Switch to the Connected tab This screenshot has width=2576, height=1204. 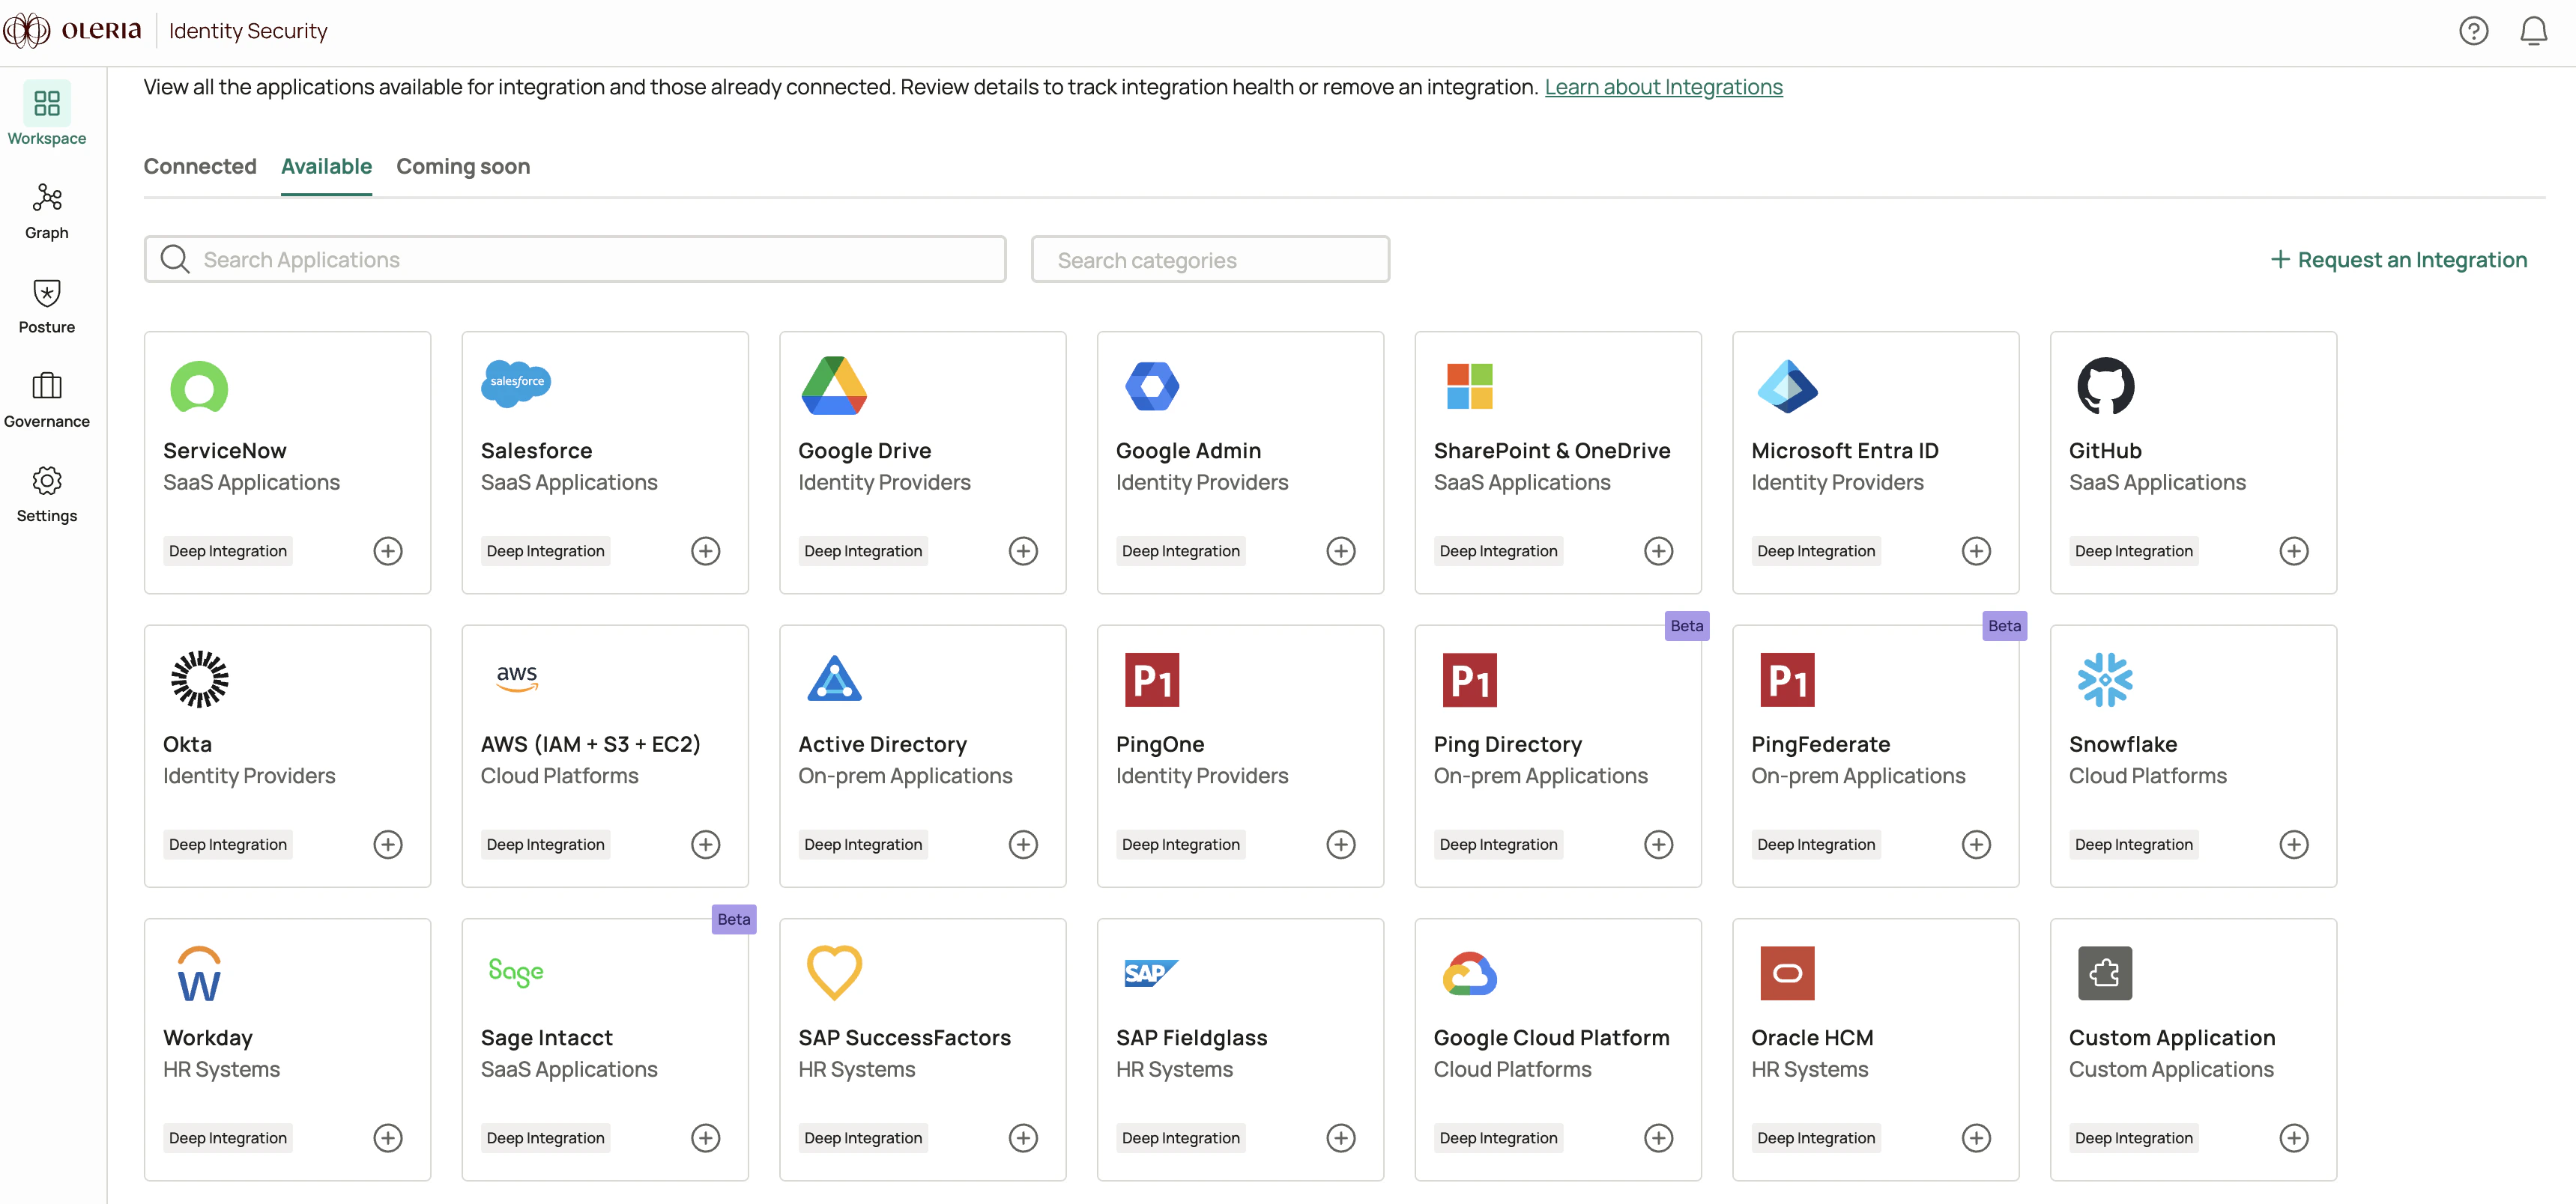[200, 166]
